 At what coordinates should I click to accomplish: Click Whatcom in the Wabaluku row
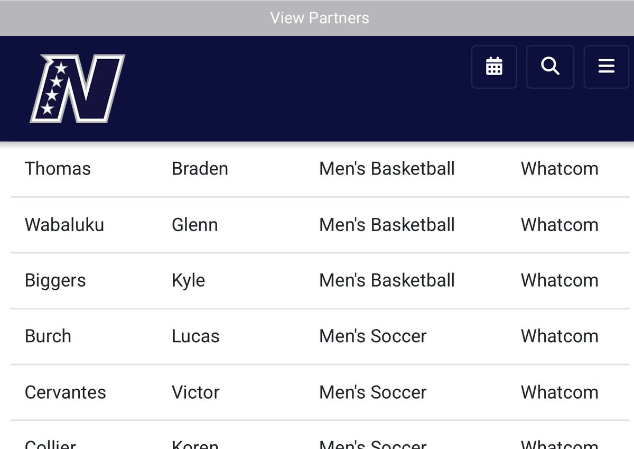560,225
